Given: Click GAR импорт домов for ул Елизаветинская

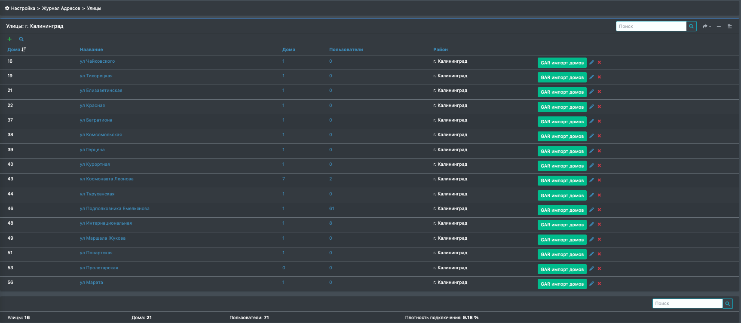Looking at the screenshot, I should point(562,92).
